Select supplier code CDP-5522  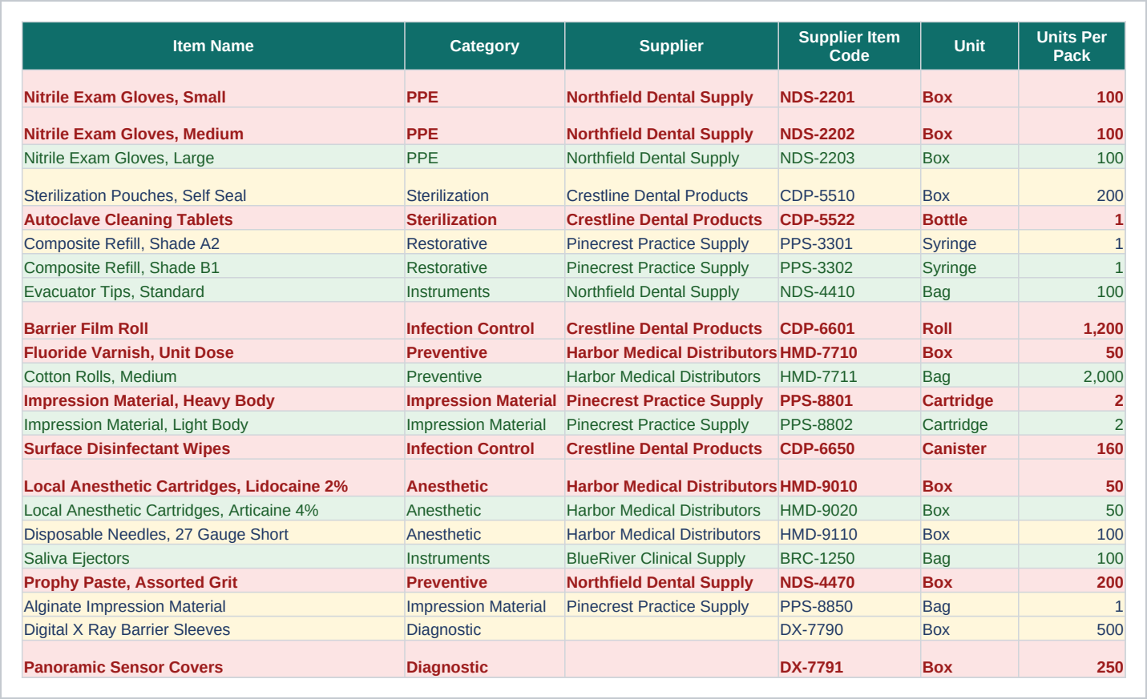tap(850, 219)
